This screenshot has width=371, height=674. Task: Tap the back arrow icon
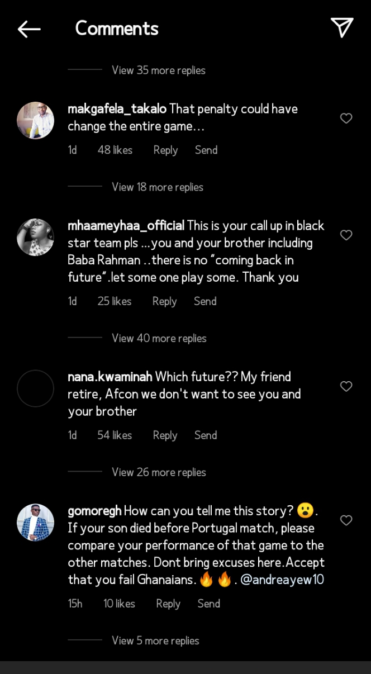click(x=29, y=29)
